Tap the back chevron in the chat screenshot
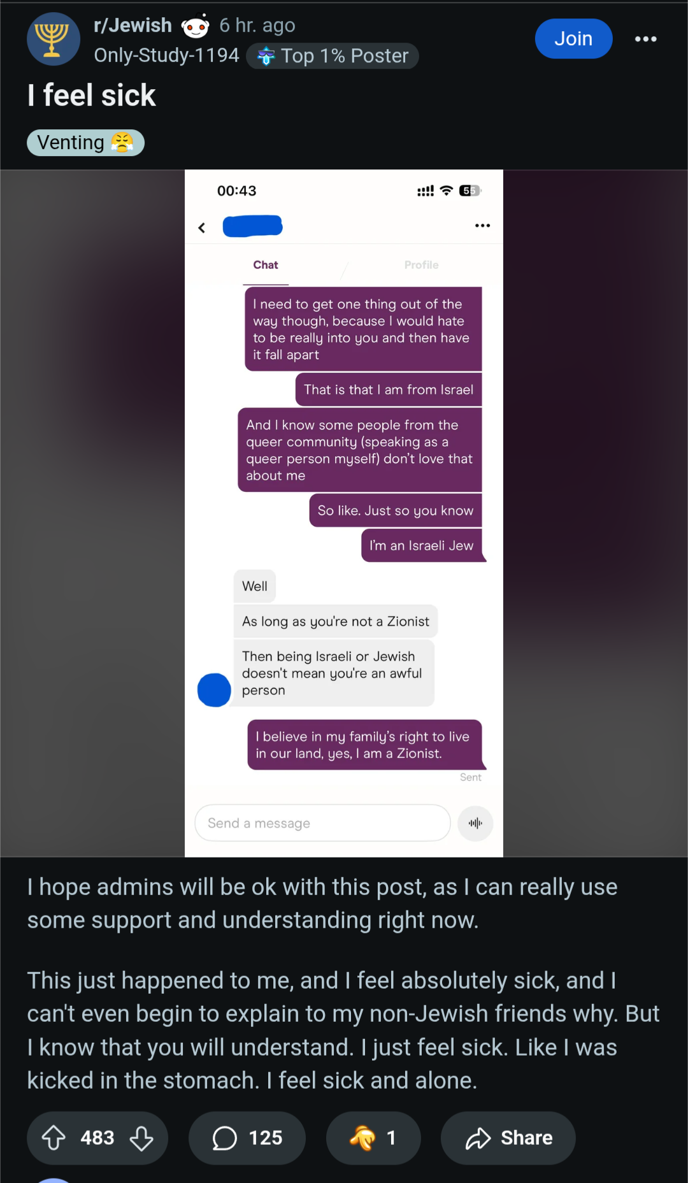688x1183 pixels. click(202, 227)
